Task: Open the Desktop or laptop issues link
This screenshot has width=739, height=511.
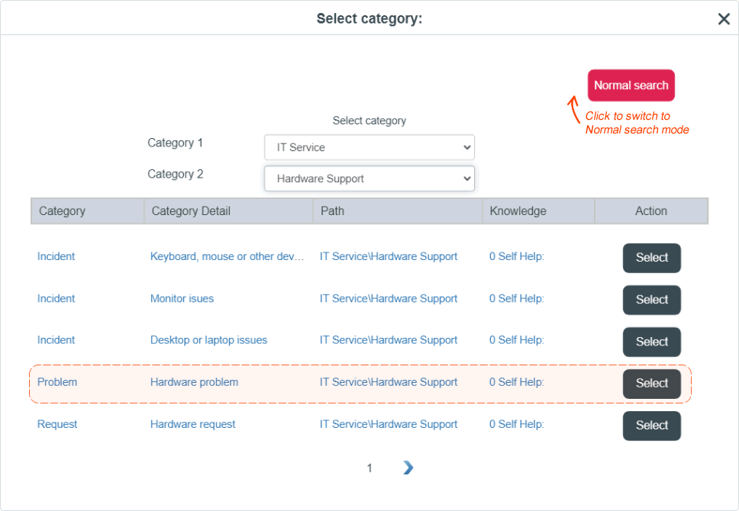Action: [208, 340]
